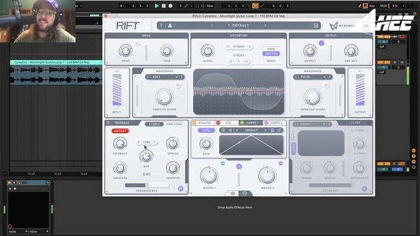The height and width of the screenshot is (236, 420).
Task: Click the Positive Shape knob
Action: pos(164,97)
